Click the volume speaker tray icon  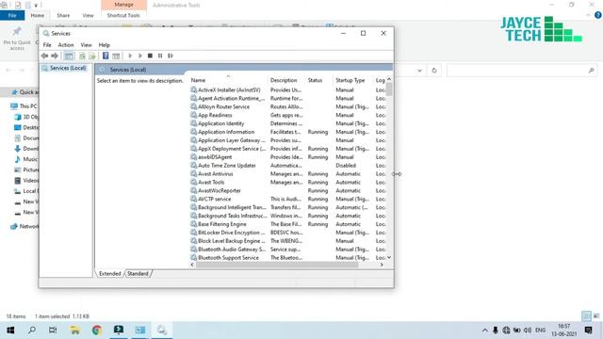[x=528, y=331]
